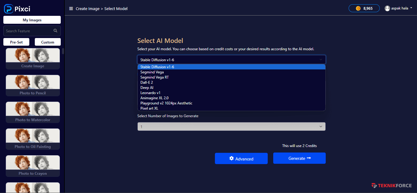Click "Select Number of Images to Generate" label
Screen dimensions: 417x193
tap(168, 116)
